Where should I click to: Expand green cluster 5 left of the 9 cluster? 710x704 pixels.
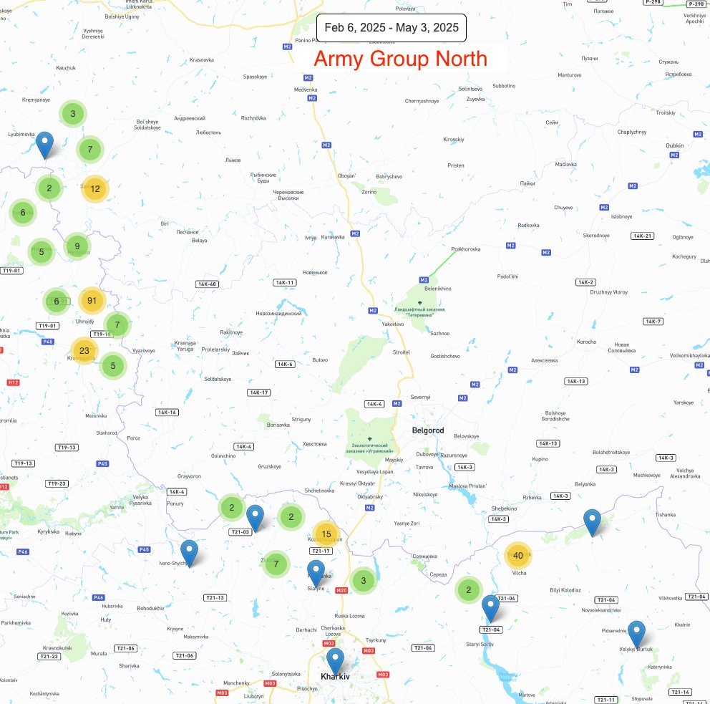[x=42, y=252]
